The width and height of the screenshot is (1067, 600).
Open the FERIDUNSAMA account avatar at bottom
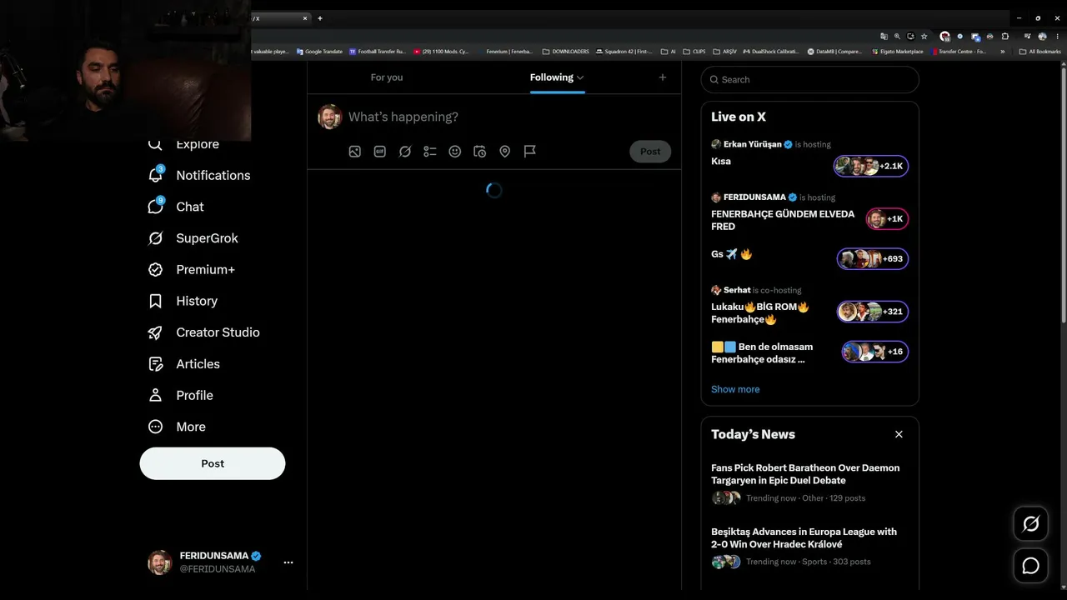[x=160, y=562]
